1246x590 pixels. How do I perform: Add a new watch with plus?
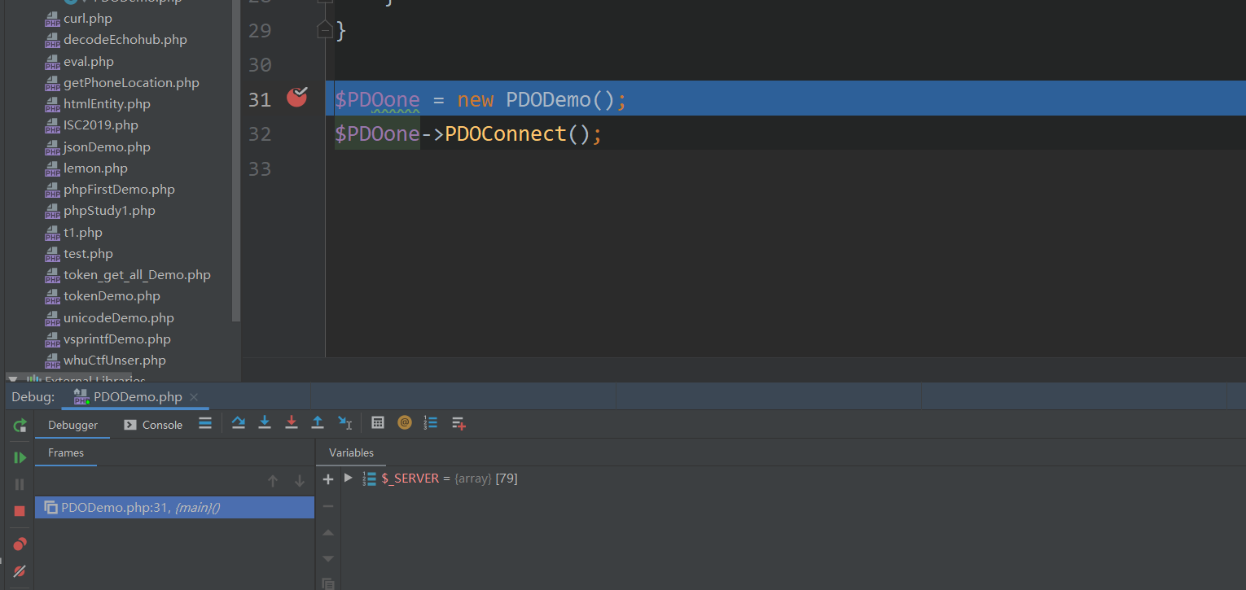pos(328,479)
